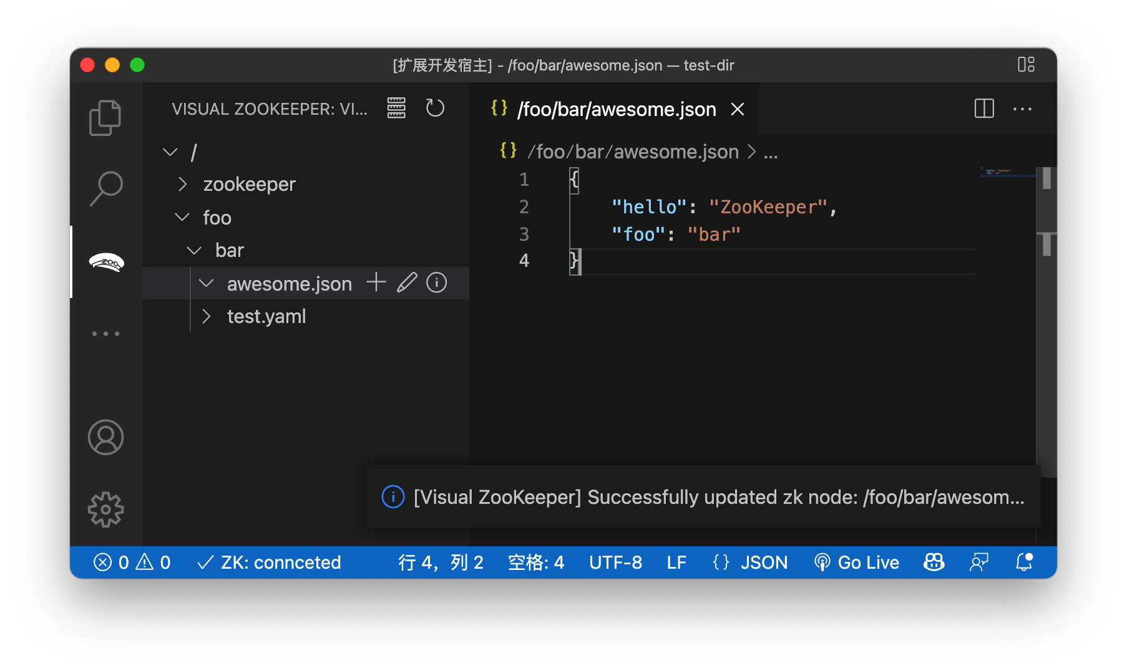Screen dimensions: 1127x671
Task: Open the Manage gear icon
Action: (105, 509)
